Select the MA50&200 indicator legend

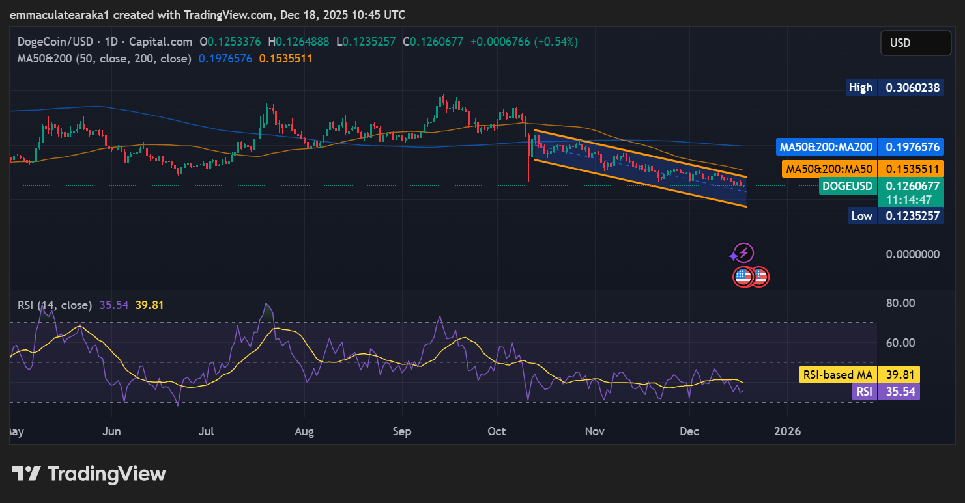[x=104, y=59]
